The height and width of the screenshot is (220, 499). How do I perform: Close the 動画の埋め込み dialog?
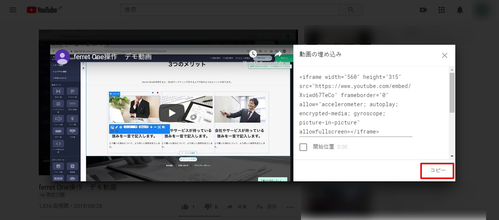pos(445,55)
